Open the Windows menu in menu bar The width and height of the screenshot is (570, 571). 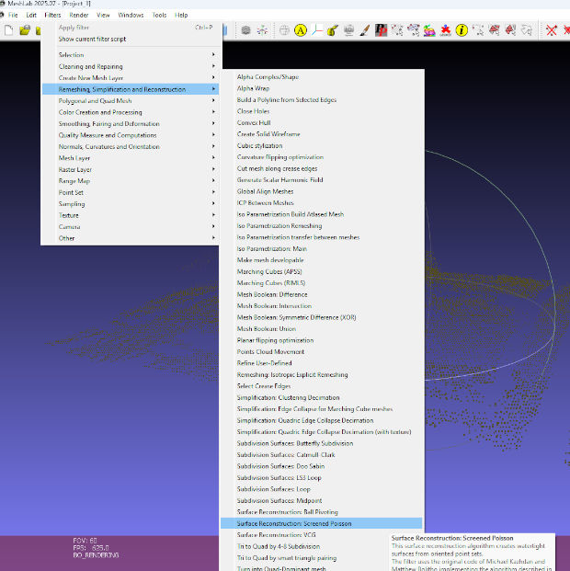tap(131, 15)
